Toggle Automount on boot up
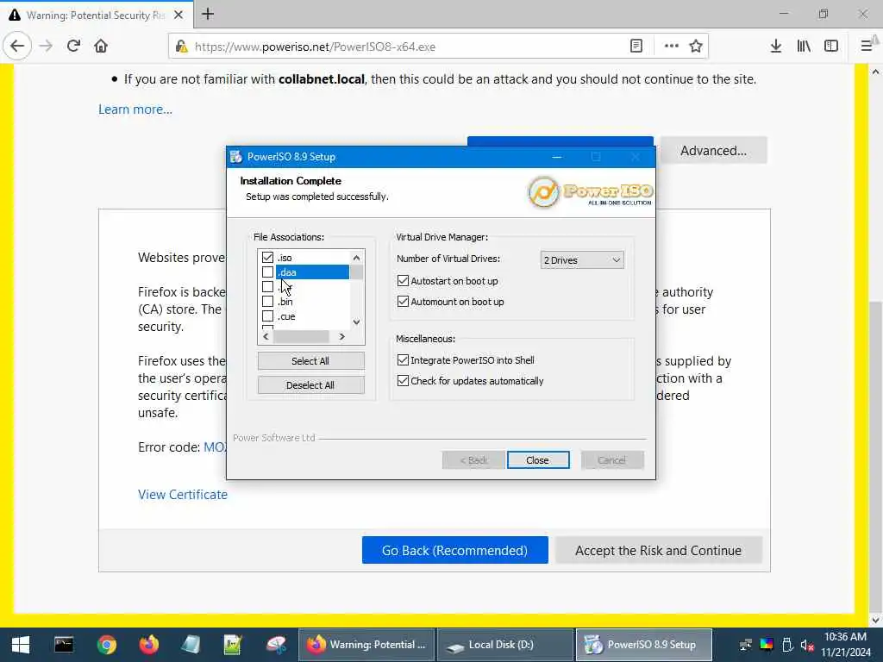883x662 pixels. 403,302
